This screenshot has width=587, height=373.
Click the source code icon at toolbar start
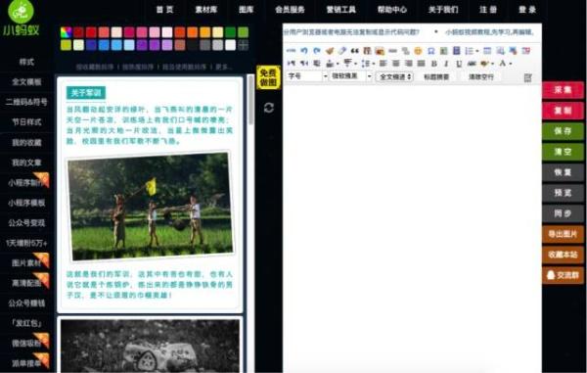tap(292, 51)
